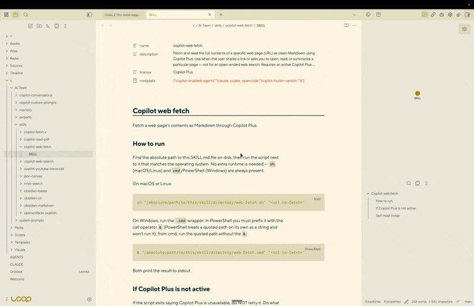Click the metadata property type icon
Image resolution: width=474 pixels, height=306 pixels.
point(135,80)
